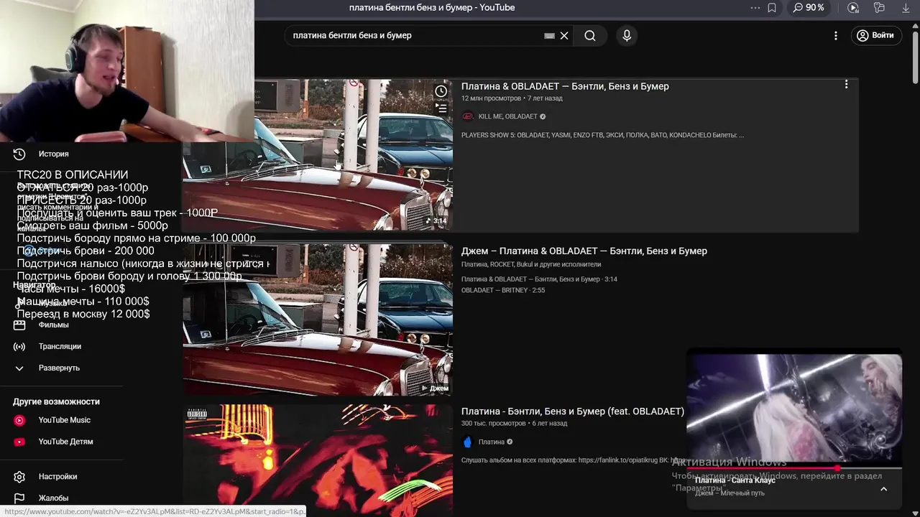Play the Джем mix thumbnail
The image size is (920, 517).
318,320
